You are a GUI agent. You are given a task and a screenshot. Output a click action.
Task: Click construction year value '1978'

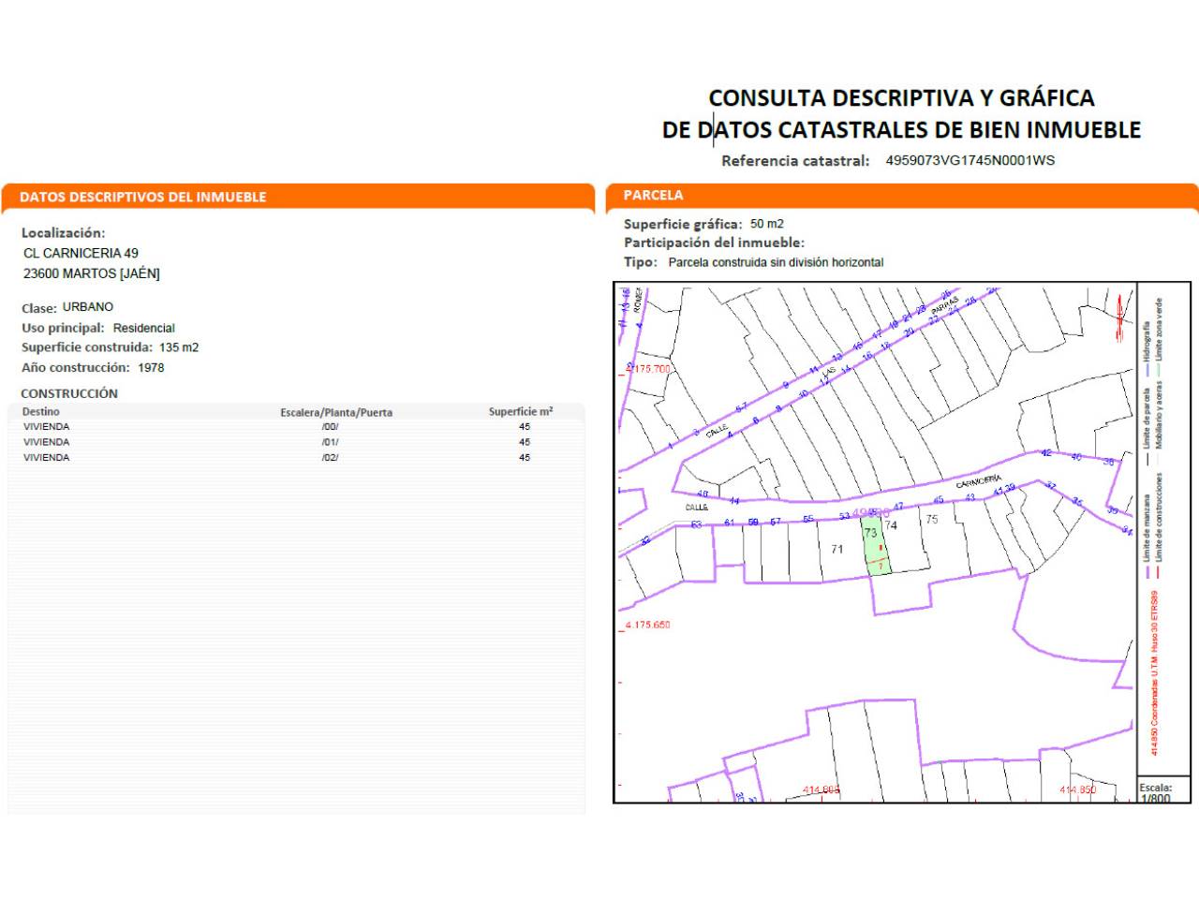[x=151, y=368]
